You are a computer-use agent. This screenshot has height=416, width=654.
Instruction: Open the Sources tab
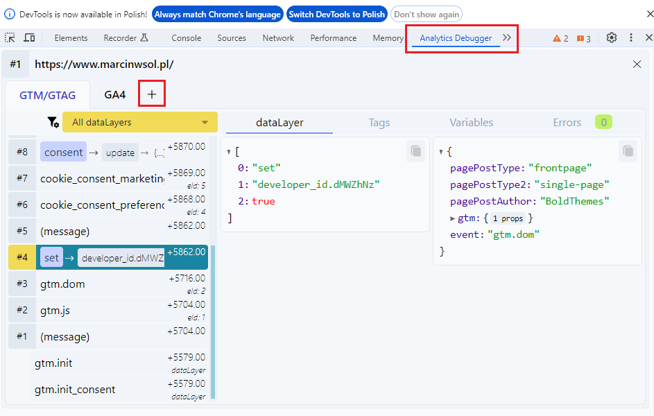pos(232,38)
